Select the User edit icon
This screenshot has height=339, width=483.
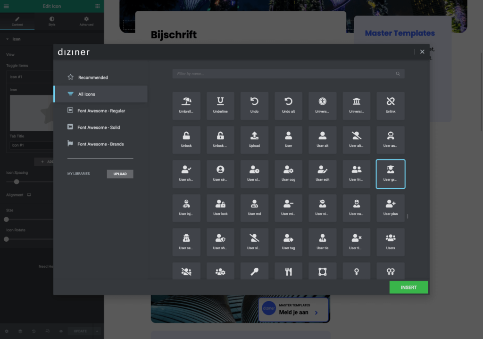323,174
